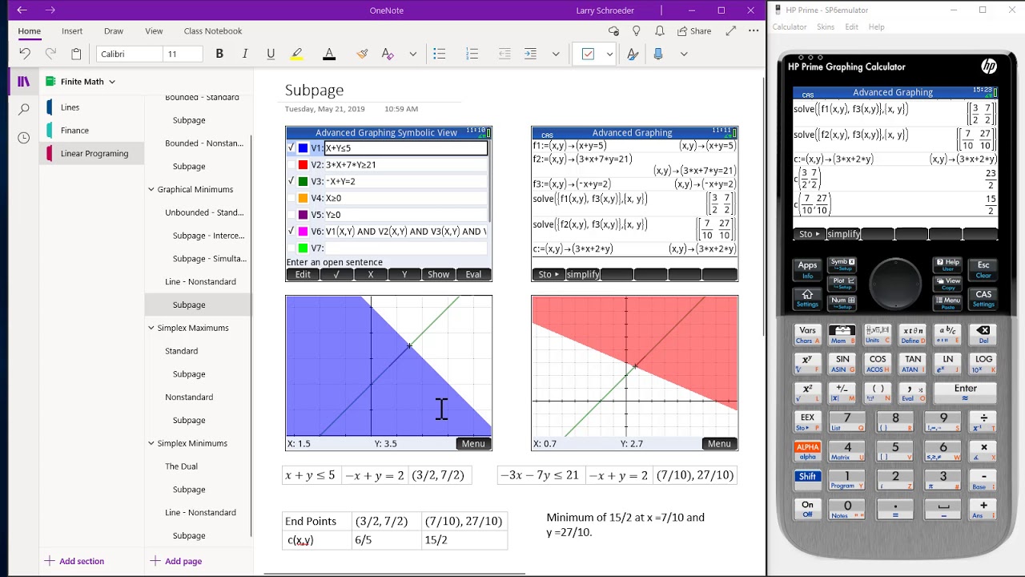Tap the On/Off key on calculator
The width and height of the screenshot is (1025, 577).
click(x=807, y=509)
